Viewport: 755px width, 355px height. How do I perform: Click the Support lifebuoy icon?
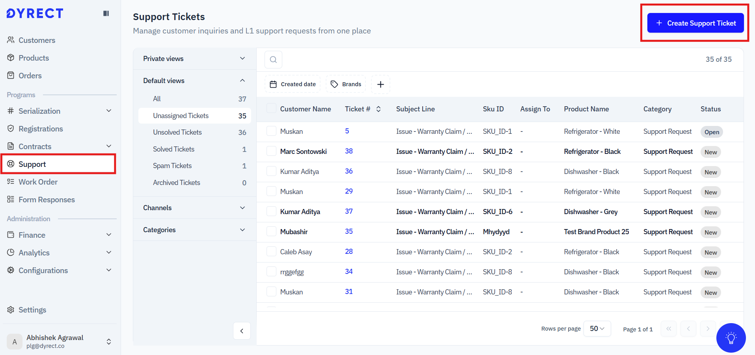[x=11, y=164]
